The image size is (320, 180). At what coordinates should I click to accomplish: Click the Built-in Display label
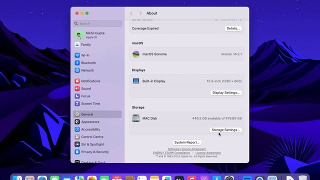(153, 81)
